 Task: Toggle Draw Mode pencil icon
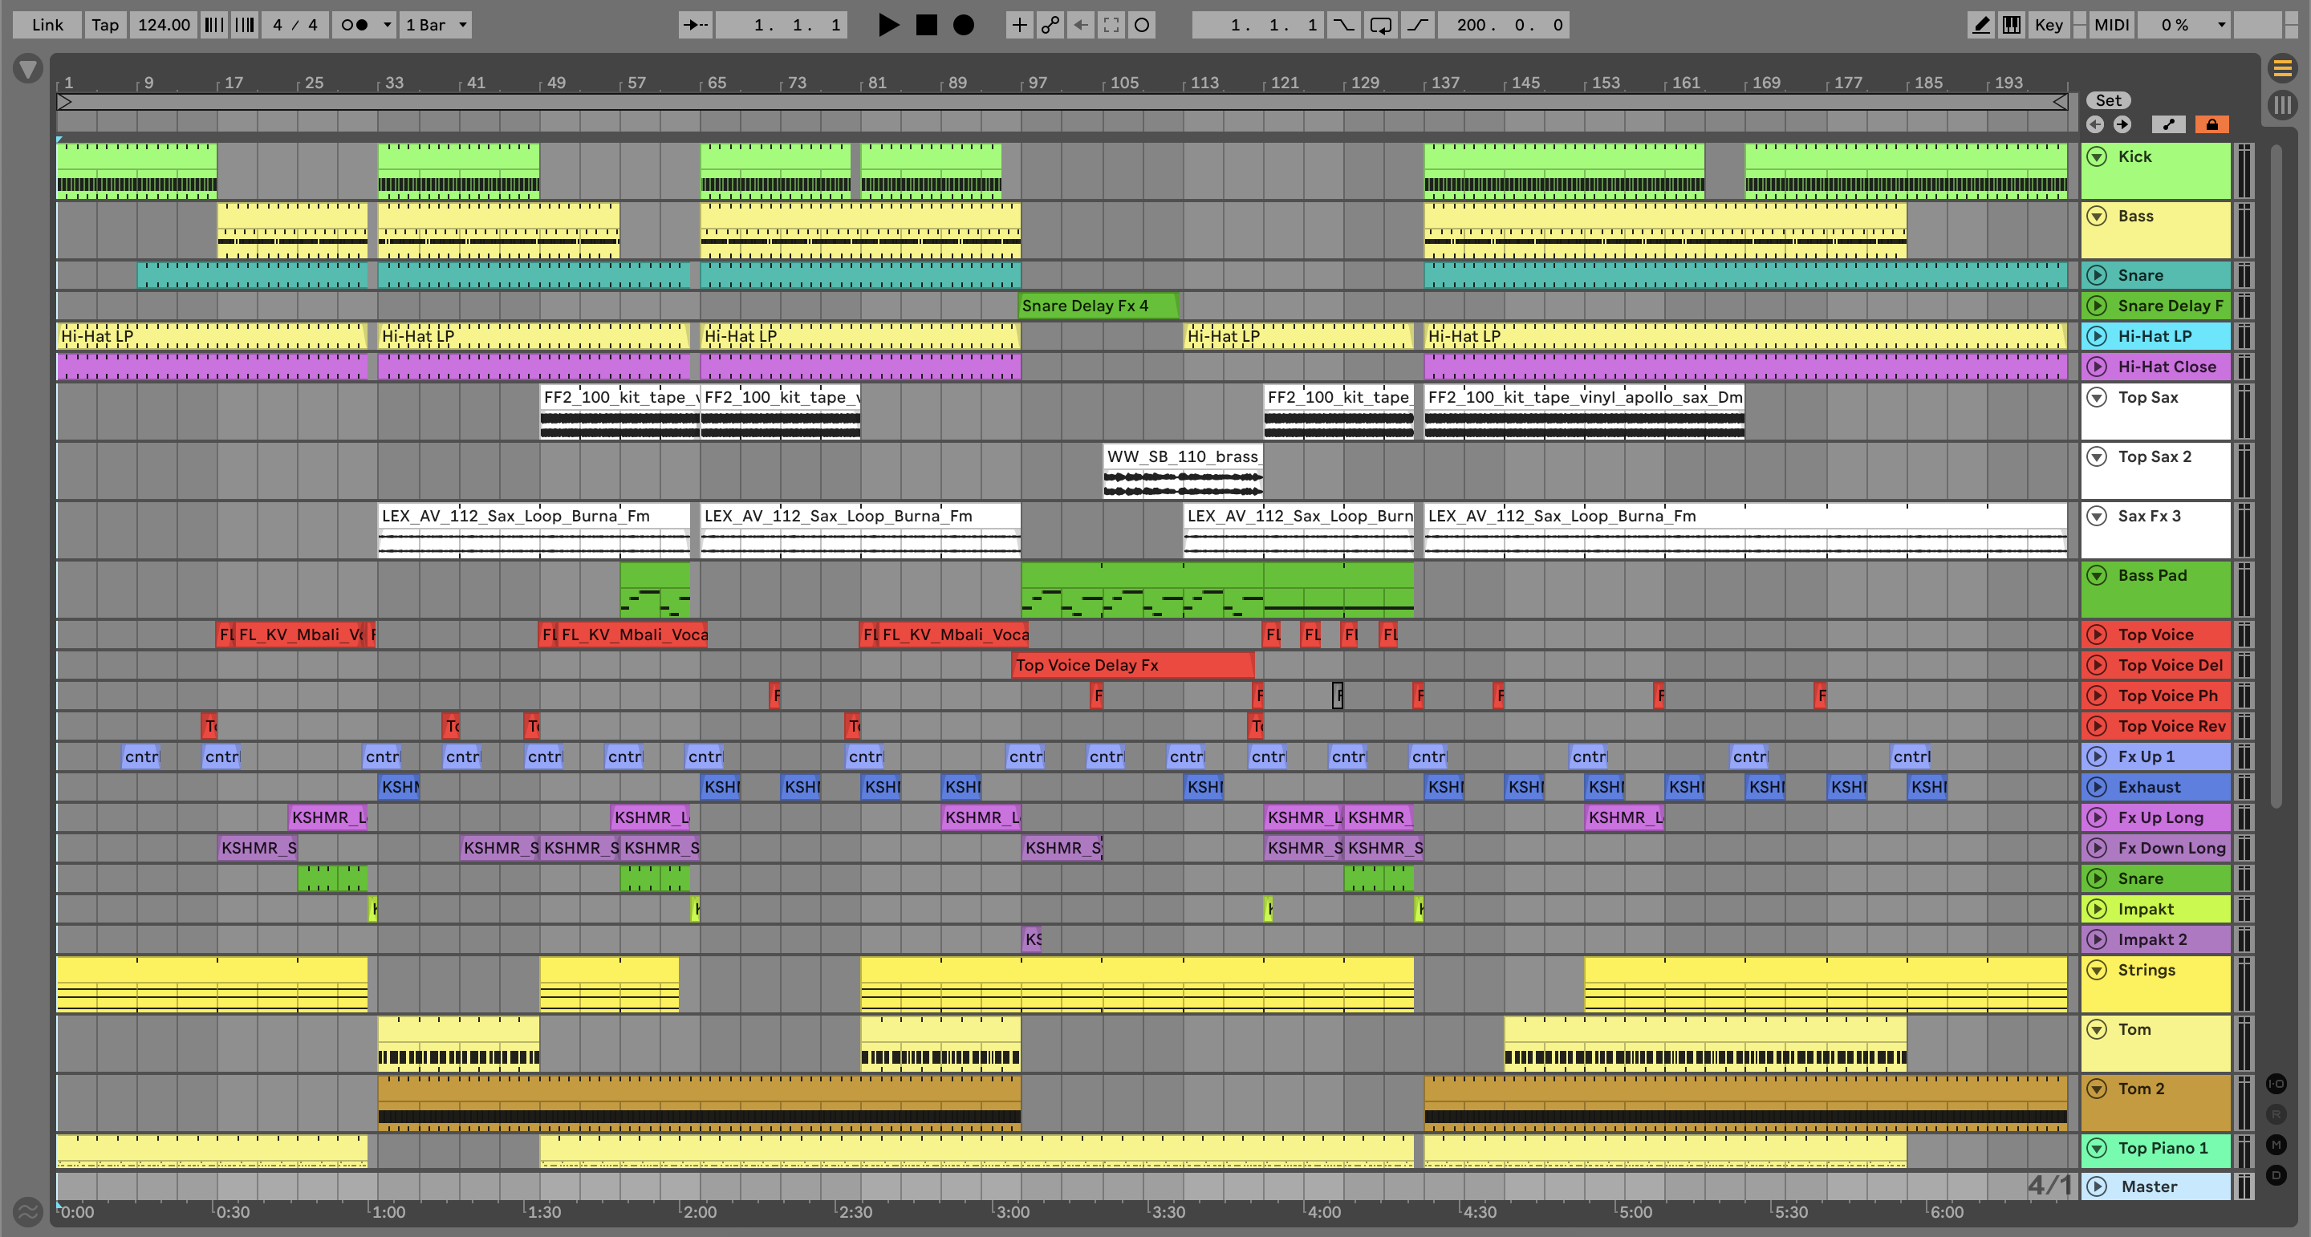(1981, 25)
